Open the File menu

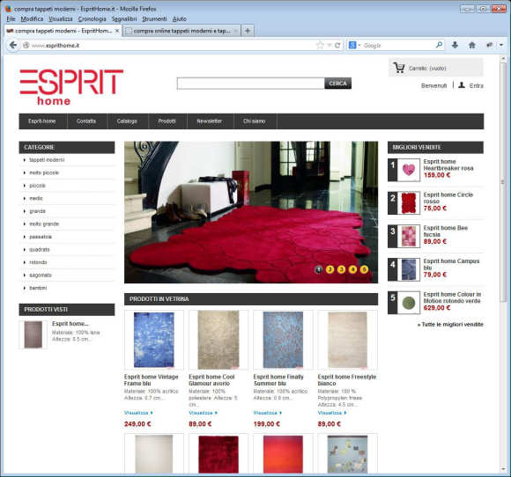click(11, 18)
